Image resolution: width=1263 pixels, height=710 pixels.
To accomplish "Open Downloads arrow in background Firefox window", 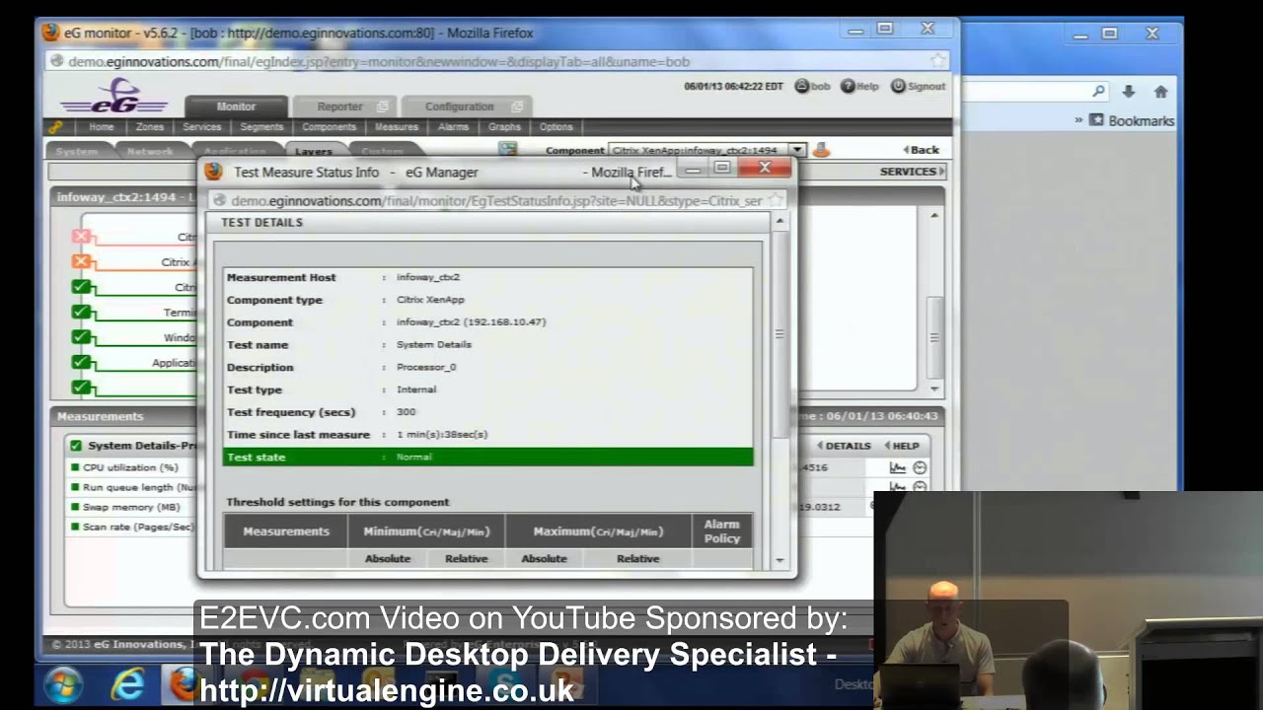I will [1129, 92].
